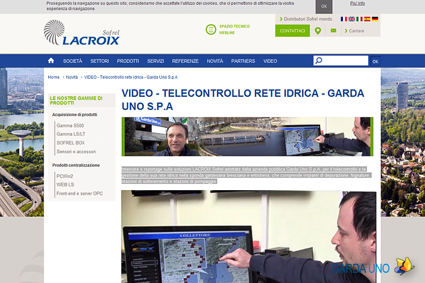
Task: Click breadcrumb VIDEO - Telecontrollo rete idrica
Action: click(131, 77)
